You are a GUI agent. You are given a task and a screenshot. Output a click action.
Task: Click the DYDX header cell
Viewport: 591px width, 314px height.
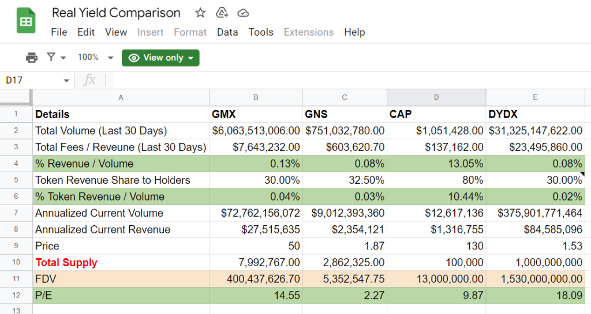tap(535, 114)
